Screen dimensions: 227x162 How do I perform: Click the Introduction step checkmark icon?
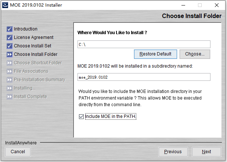10,29
